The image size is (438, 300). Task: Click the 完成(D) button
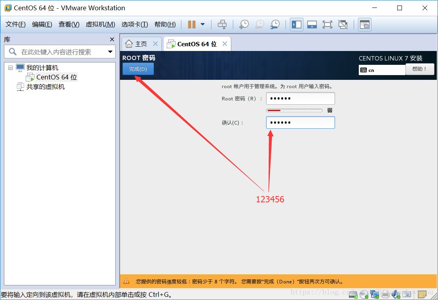tap(138, 69)
